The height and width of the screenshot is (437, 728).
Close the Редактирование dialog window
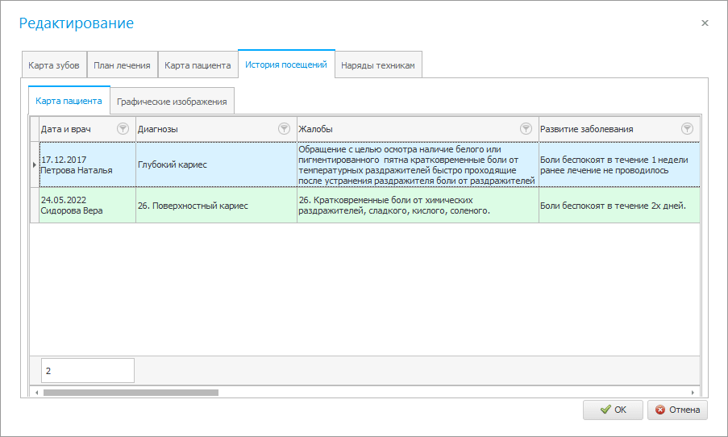(x=705, y=23)
